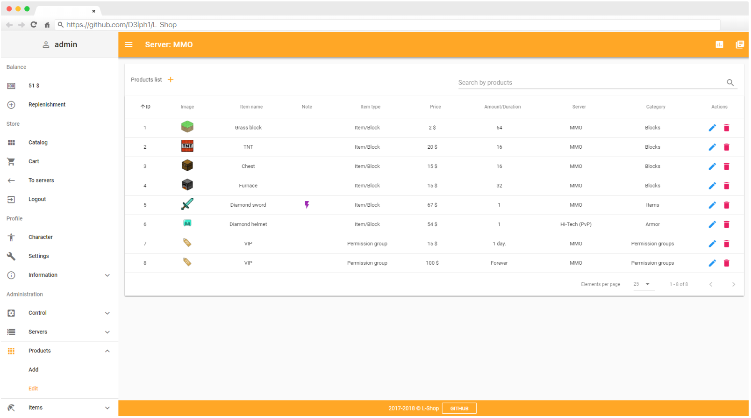Sort by the Category column header
Image resolution: width=751 pixels, height=418 pixels.
(x=655, y=107)
